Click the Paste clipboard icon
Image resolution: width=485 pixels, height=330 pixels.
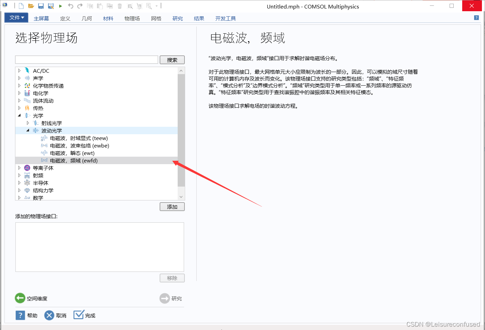100,6
